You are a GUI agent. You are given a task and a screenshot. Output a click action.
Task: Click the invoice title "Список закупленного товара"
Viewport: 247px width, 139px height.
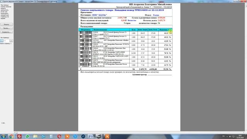[x=97, y=10]
